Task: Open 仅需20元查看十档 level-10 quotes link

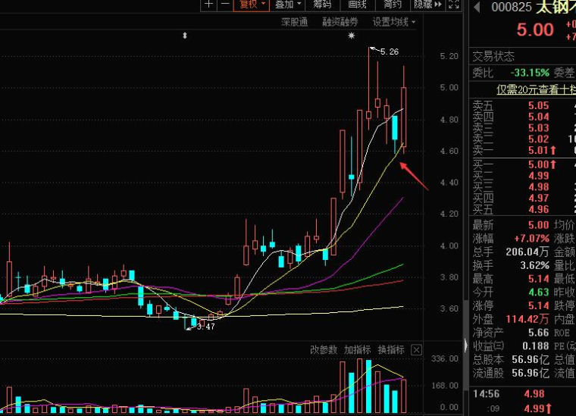Action: click(x=536, y=89)
